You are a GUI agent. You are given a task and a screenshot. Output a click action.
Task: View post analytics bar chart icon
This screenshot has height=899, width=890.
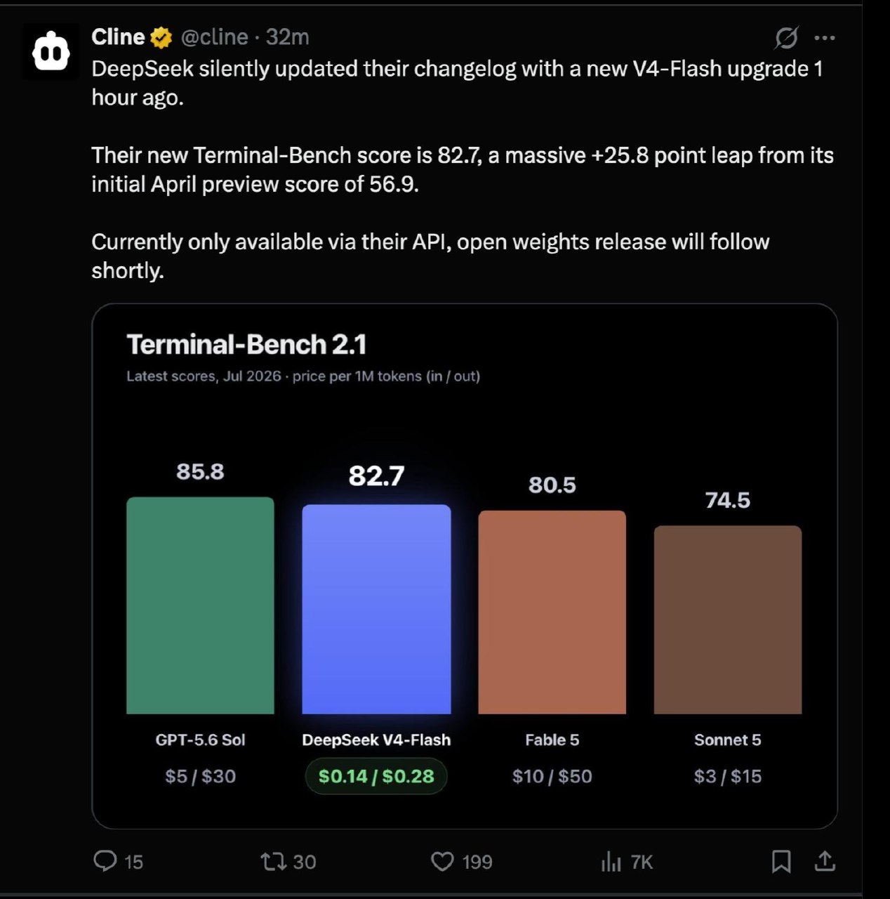pyautogui.click(x=611, y=861)
